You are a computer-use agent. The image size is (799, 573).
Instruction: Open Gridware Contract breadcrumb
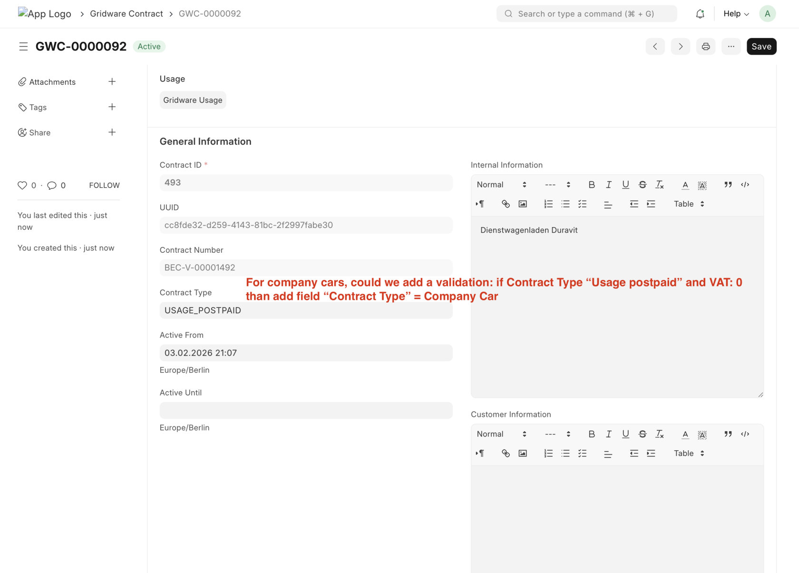[x=127, y=14]
